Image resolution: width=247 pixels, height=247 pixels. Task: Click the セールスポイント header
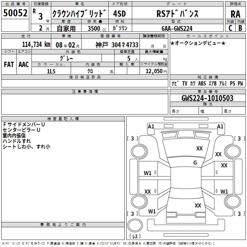pyautogui.click(x=207, y=36)
